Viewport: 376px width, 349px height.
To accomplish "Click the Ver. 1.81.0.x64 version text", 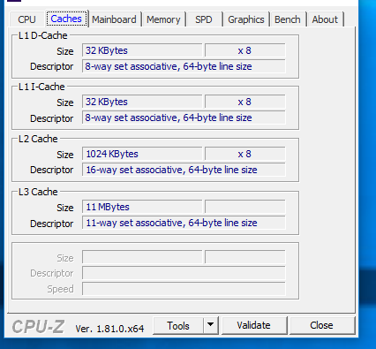I will click(109, 329).
